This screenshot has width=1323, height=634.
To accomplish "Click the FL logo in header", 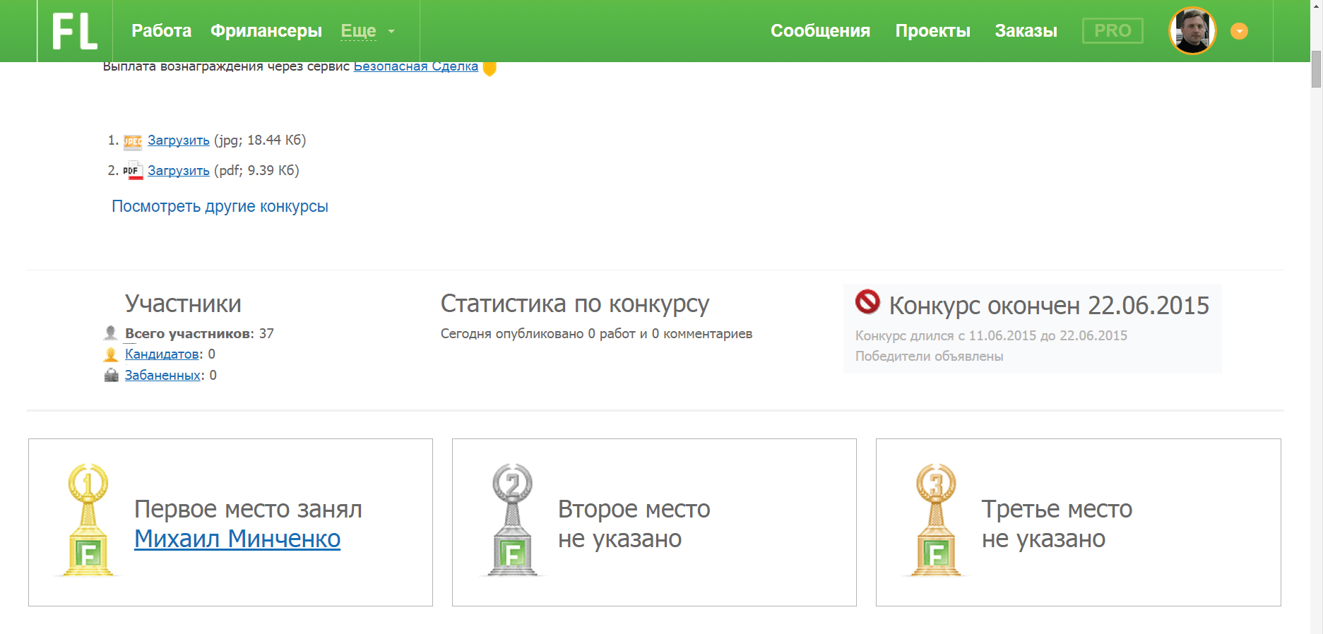I will click(x=75, y=31).
